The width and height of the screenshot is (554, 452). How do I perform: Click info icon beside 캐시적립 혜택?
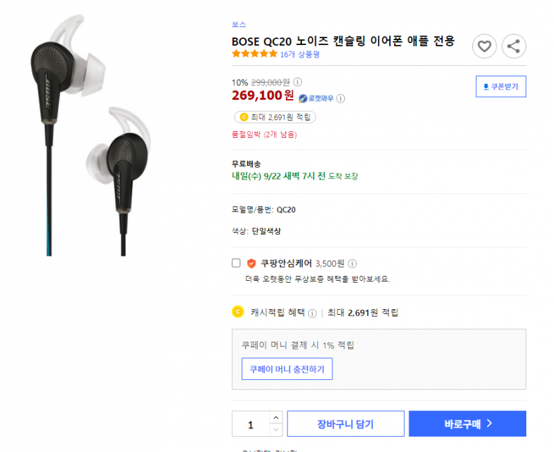[312, 313]
